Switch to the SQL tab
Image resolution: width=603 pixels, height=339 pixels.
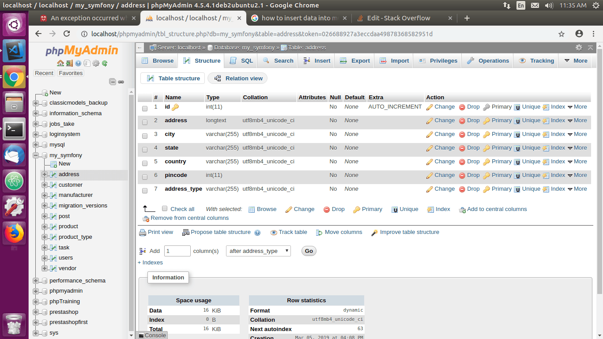[x=241, y=61]
